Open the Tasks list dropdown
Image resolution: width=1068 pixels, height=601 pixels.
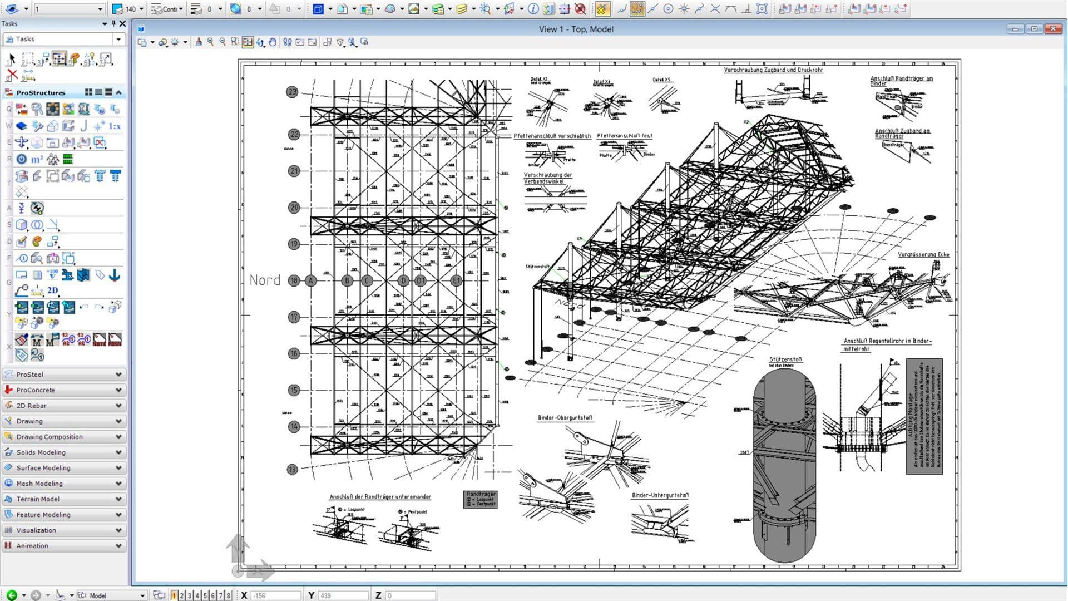118,39
